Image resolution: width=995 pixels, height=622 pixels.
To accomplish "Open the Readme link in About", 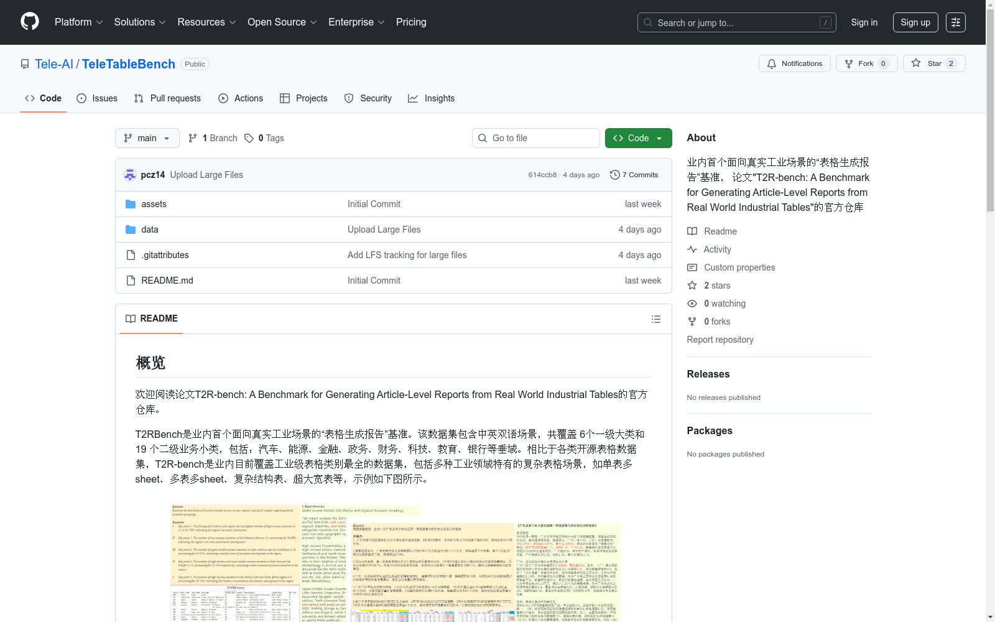I will [712, 231].
